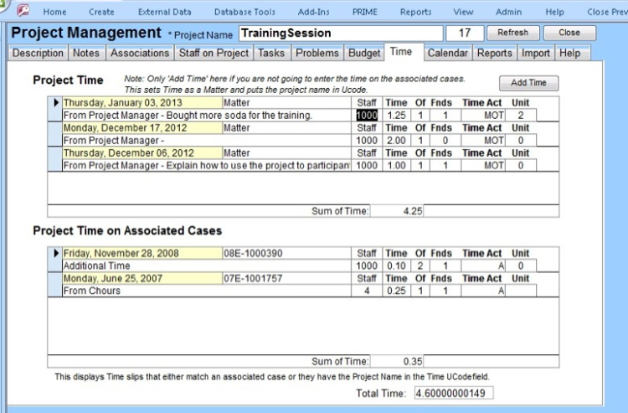Select the record arrow for January 03, 2013
Screen dimensions: 628x413
(57, 102)
